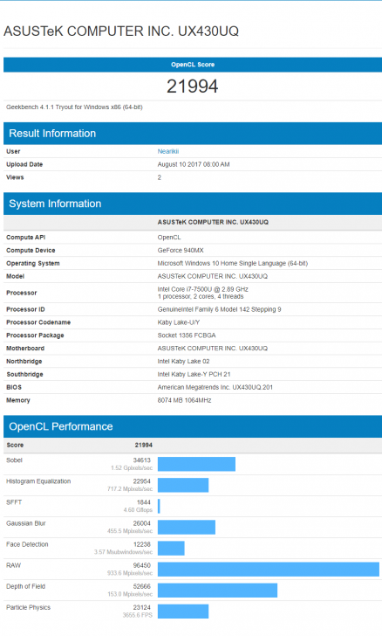Select the 1.52 Gpixels/sec Sobel rate
The image size is (382, 636).
132,467
